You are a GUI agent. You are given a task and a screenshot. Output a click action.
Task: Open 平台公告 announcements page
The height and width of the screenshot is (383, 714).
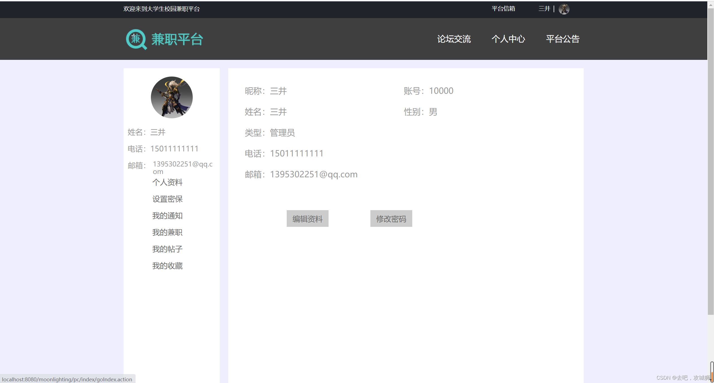[x=563, y=39]
